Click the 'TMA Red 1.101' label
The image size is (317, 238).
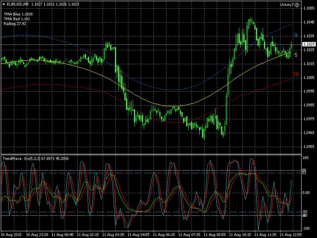click(17, 19)
